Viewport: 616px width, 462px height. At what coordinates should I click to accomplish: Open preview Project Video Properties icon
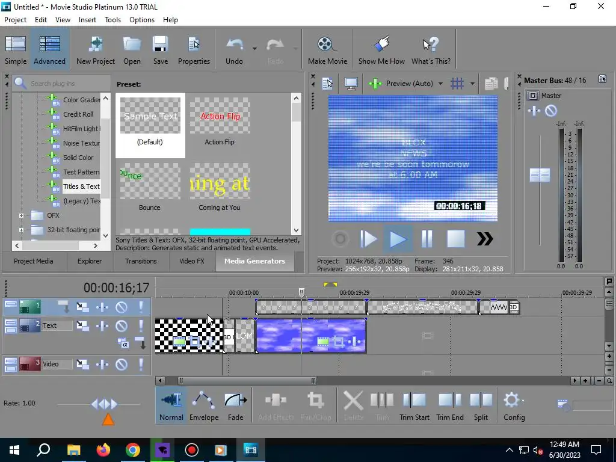click(327, 83)
